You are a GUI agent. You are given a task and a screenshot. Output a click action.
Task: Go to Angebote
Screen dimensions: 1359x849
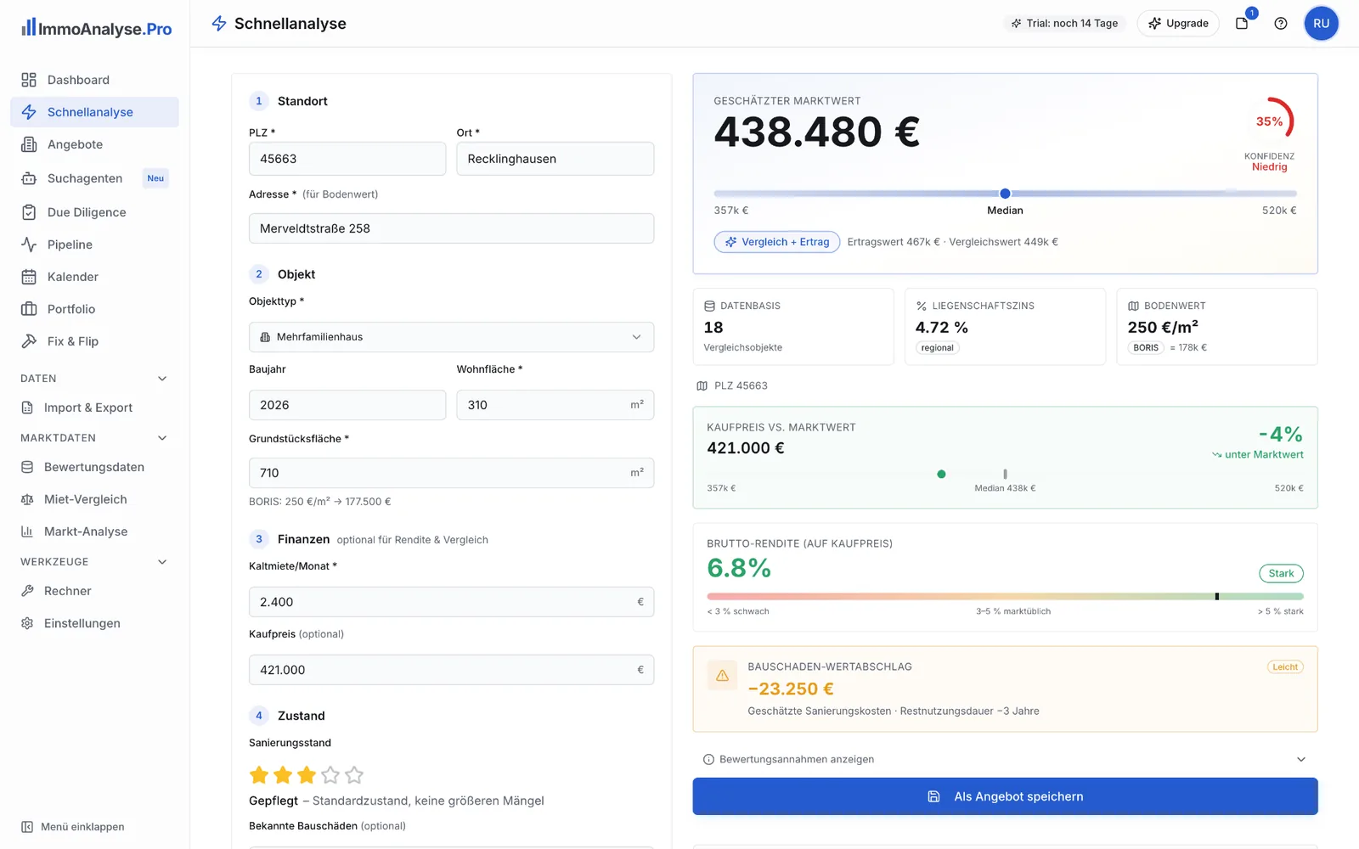(94, 144)
